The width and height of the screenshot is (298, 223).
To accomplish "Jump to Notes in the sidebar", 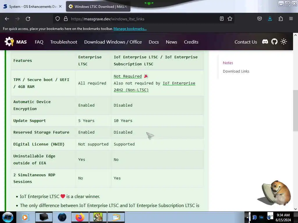I will click(228, 63).
